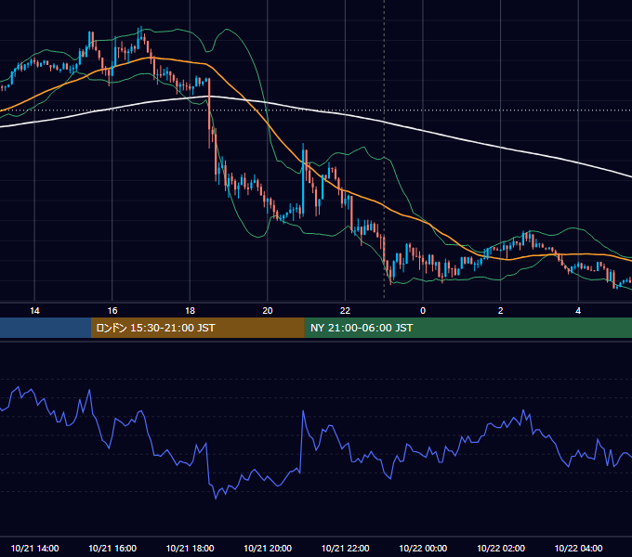Click hour label 0 on price chart axis
Image resolution: width=632 pixels, height=557 pixels.
423,311
